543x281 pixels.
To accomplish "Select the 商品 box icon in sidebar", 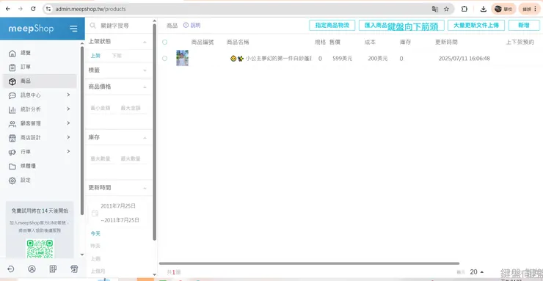I will coord(12,81).
